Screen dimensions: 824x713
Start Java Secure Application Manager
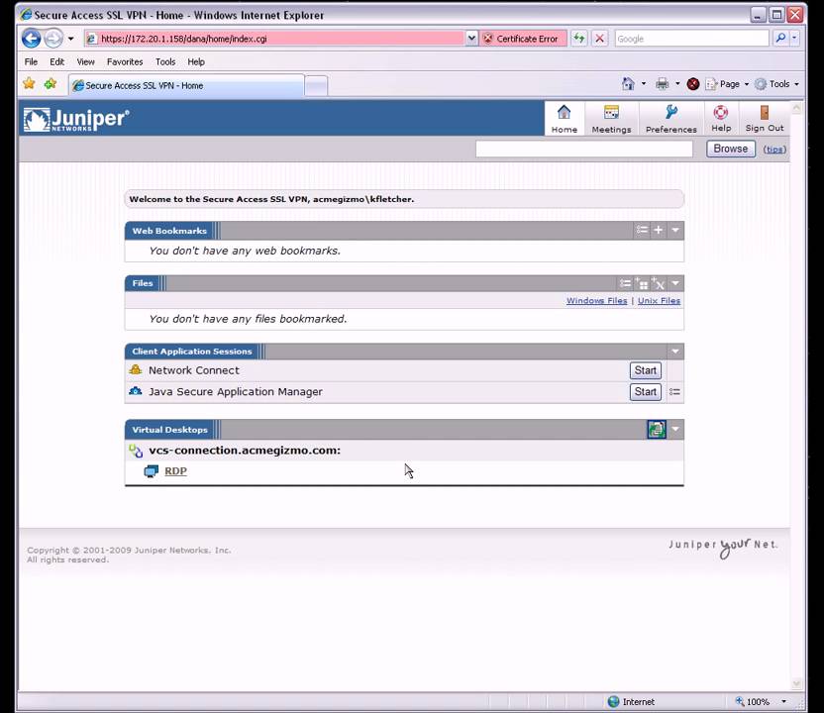click(x=646, y=392)
